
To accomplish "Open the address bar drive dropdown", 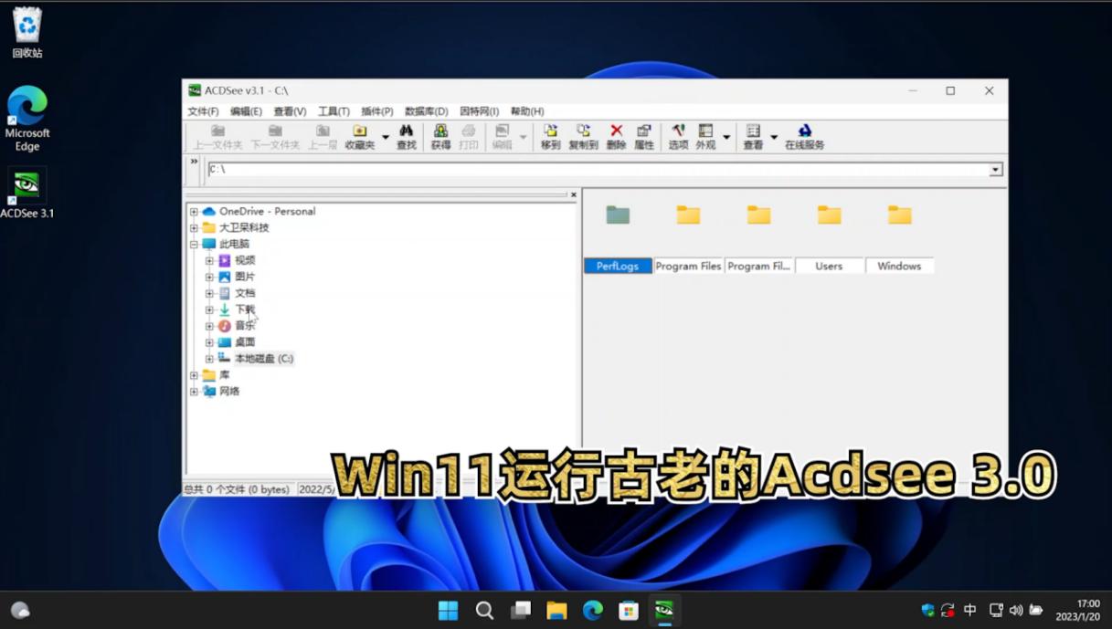I will [995, 169].
